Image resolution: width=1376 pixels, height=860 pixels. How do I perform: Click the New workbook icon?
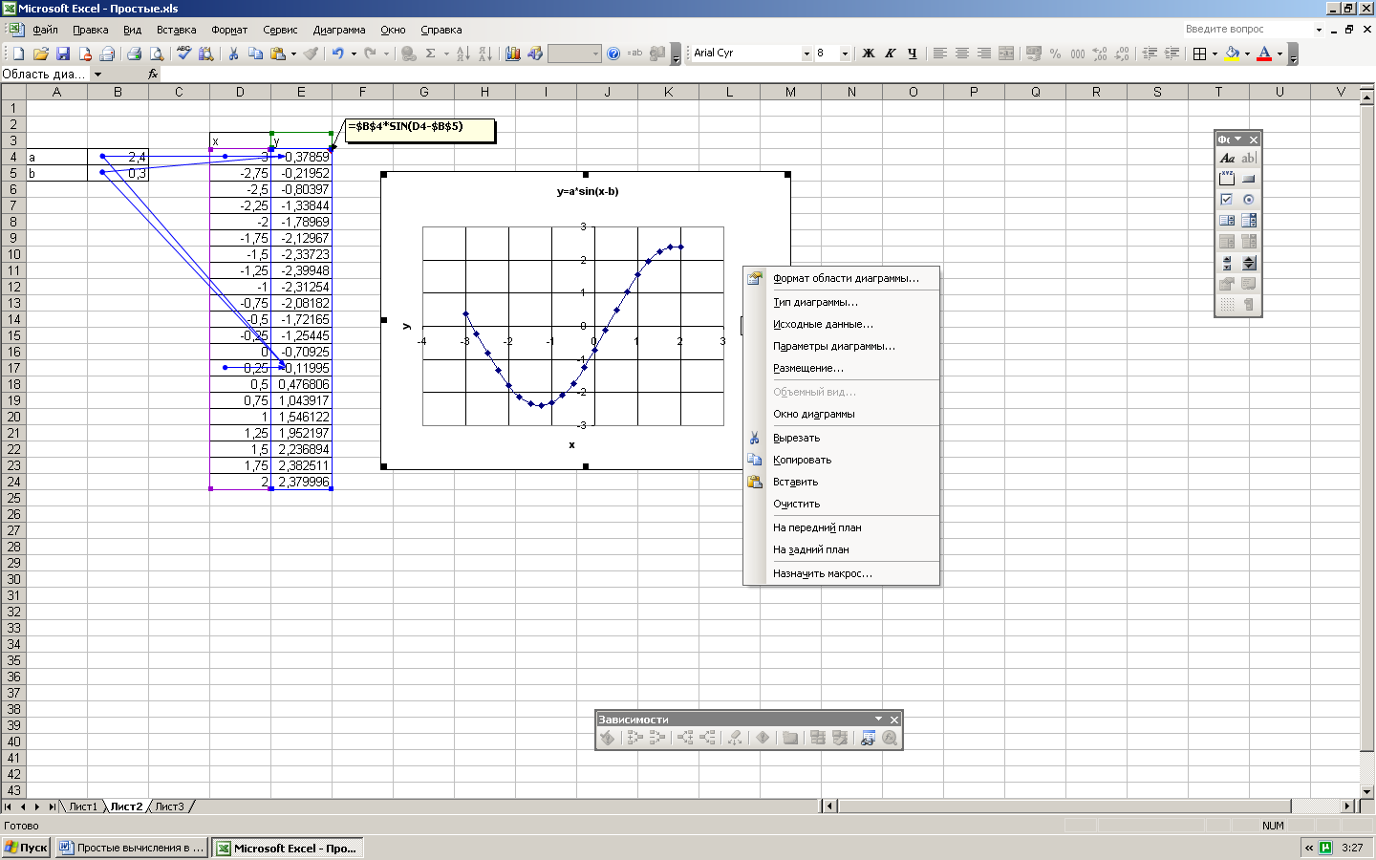click(x=18, y=54)
